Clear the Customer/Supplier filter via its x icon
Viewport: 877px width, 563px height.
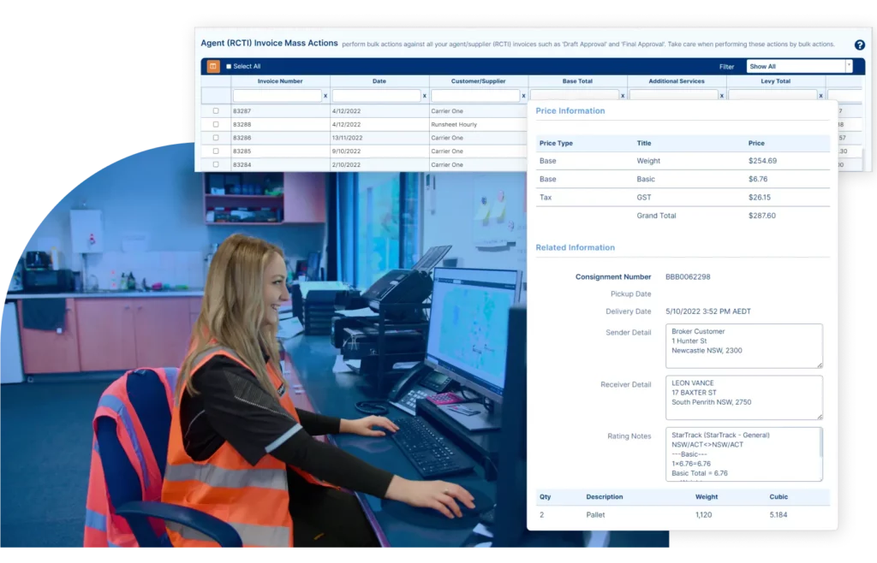click(x=523, y=96)
